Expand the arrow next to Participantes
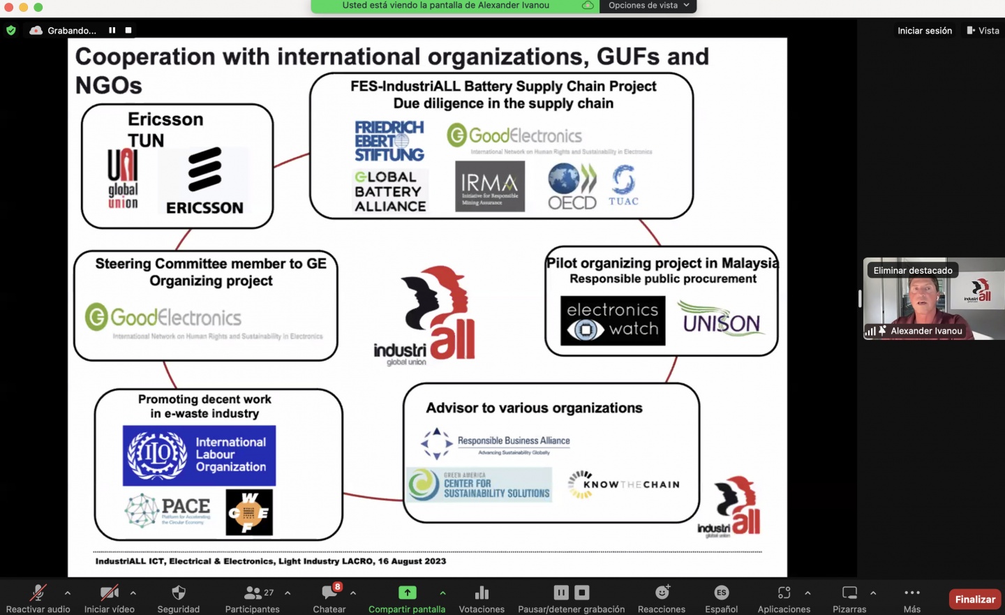 (x=288, y=593)
